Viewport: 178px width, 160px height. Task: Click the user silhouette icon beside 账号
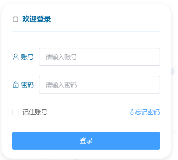pos(16,57)
